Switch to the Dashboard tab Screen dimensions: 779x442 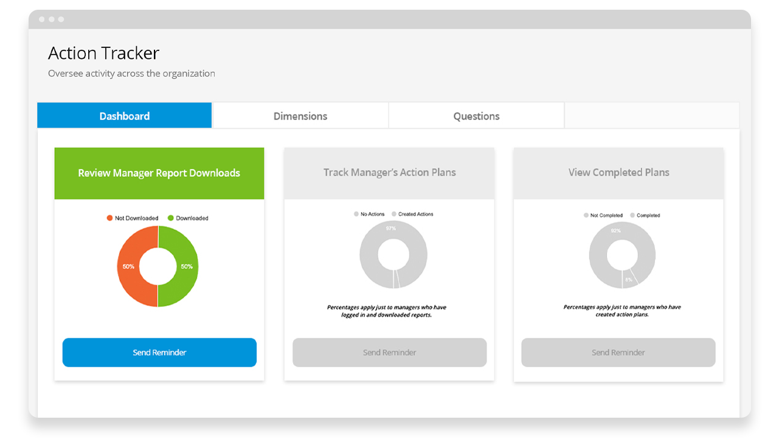coord(124,116)
